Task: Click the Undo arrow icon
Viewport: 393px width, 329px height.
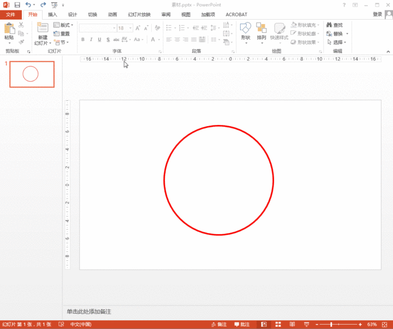Action: coord(28,5)
